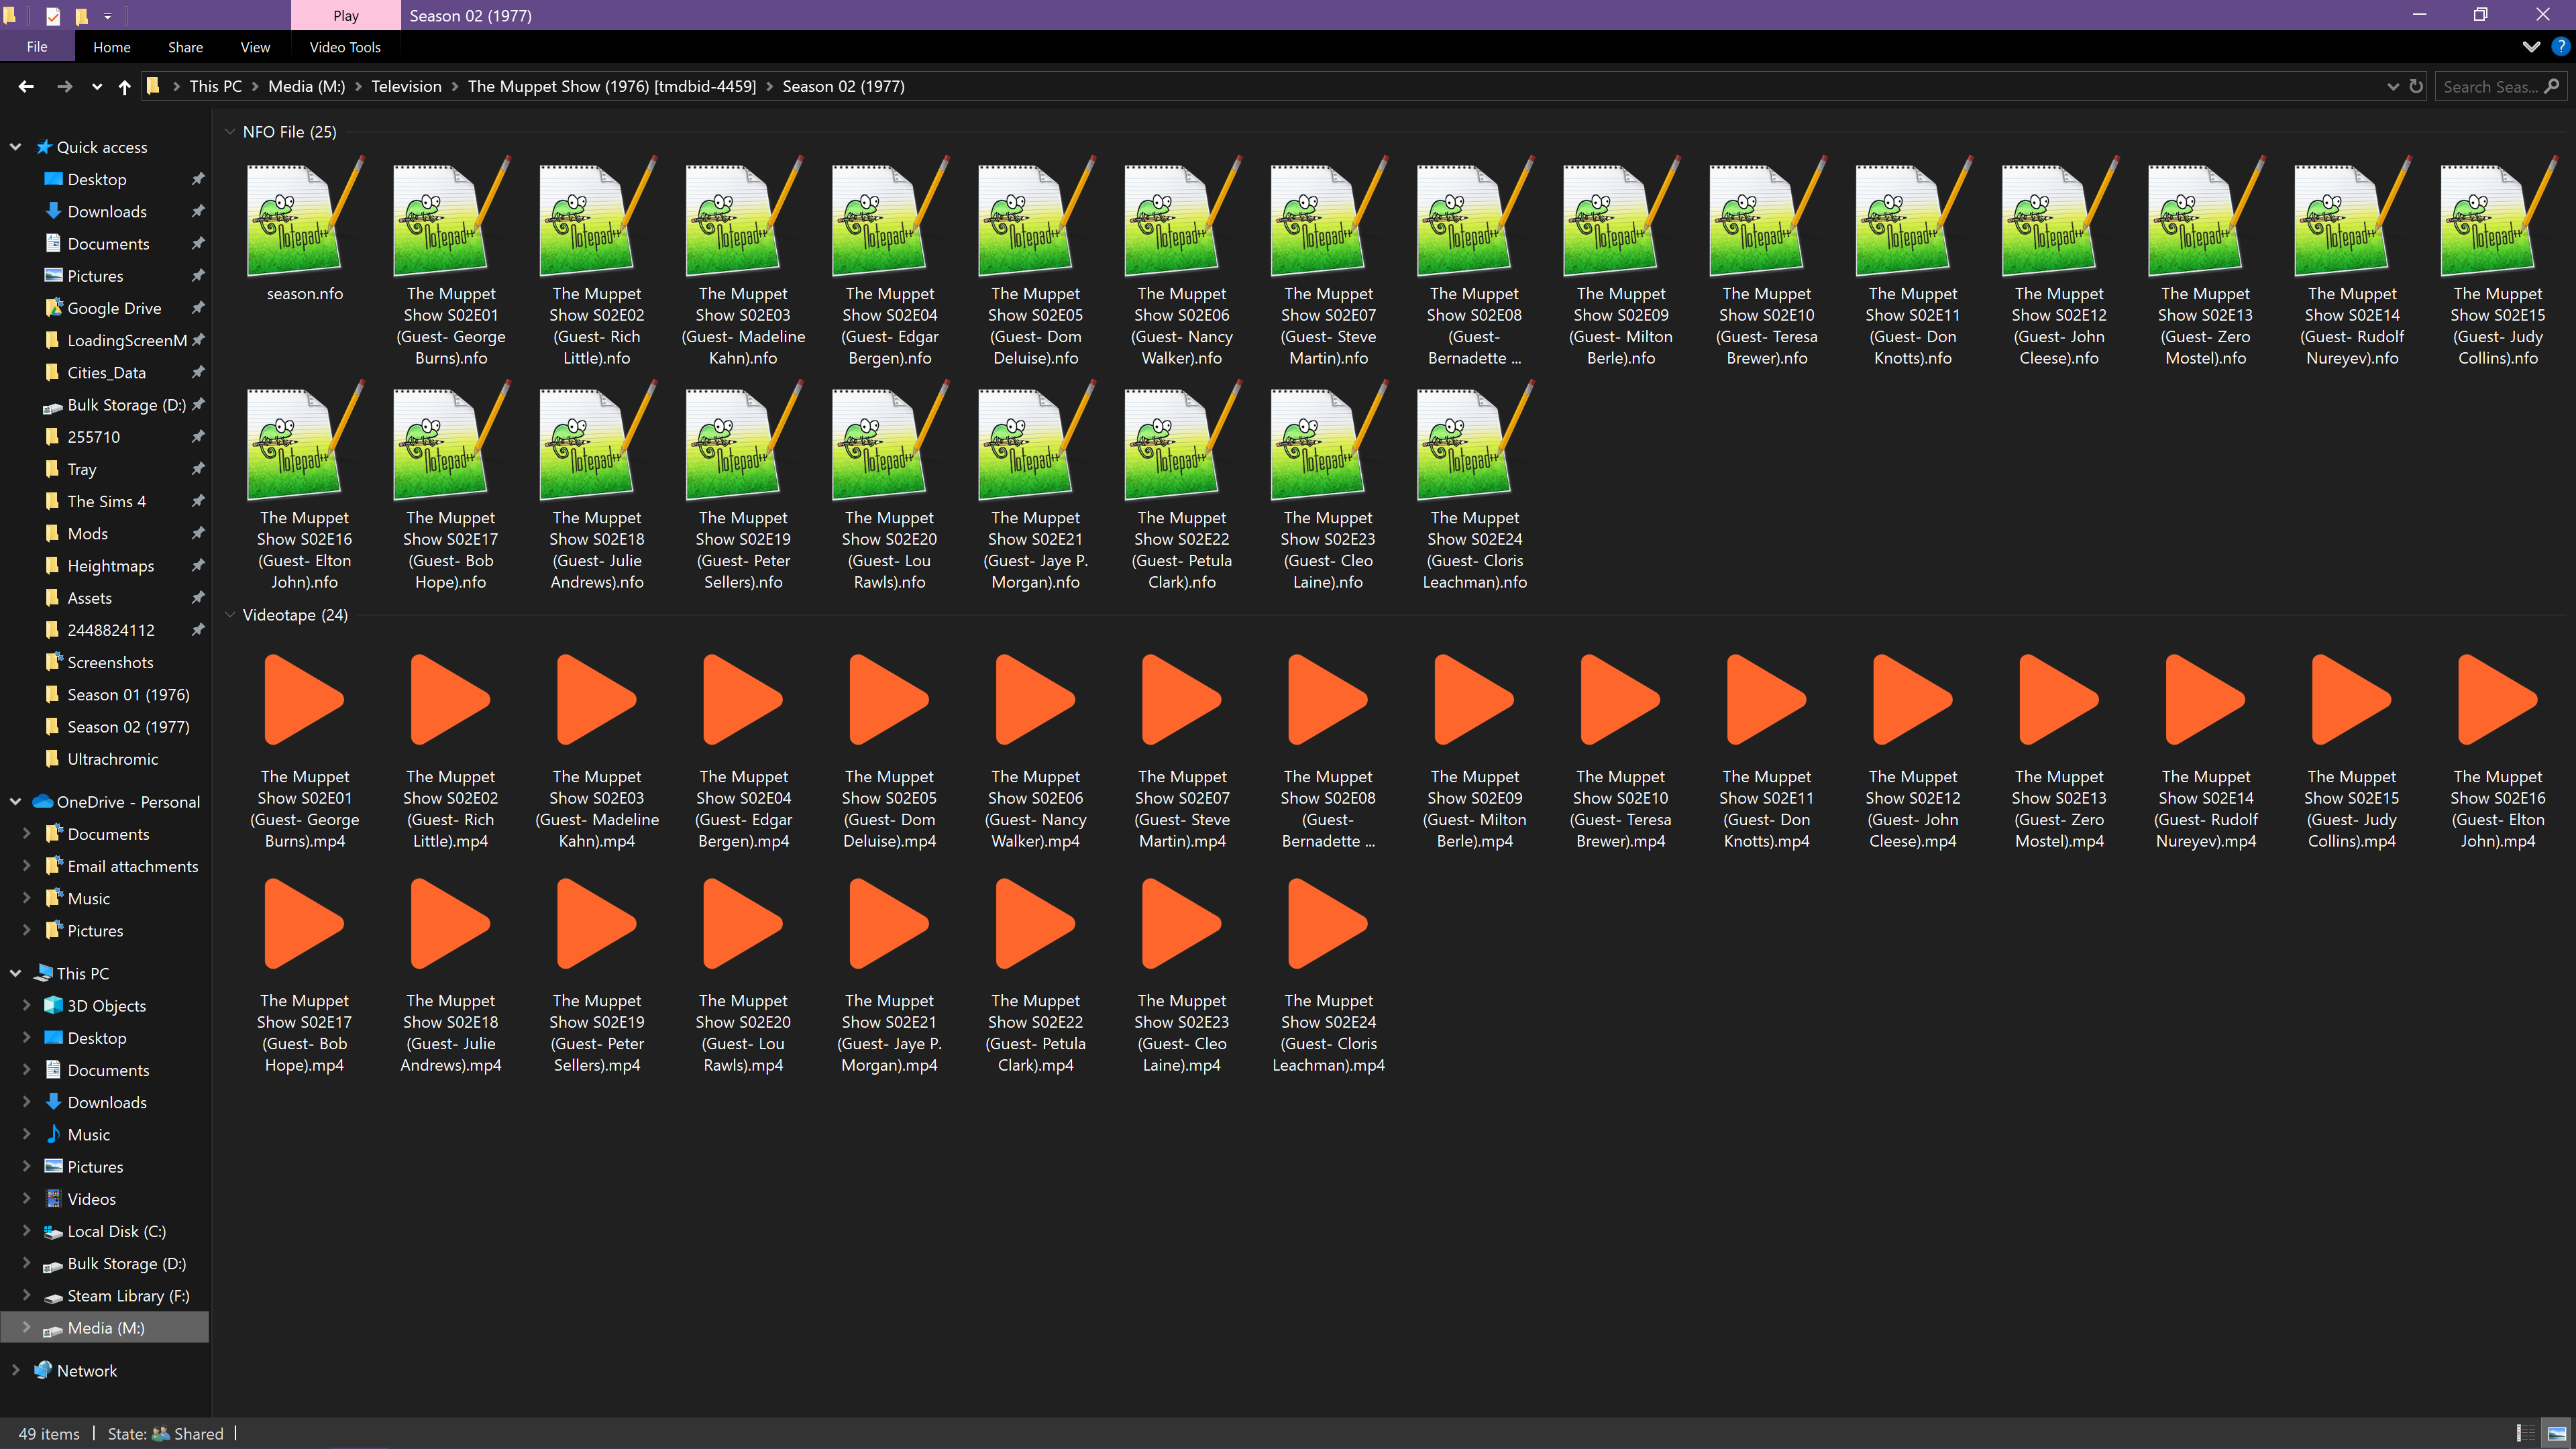Click the Up one level arrow
The height and width of the screenshot is (1449, 2576).
click(x=124, y=87)
